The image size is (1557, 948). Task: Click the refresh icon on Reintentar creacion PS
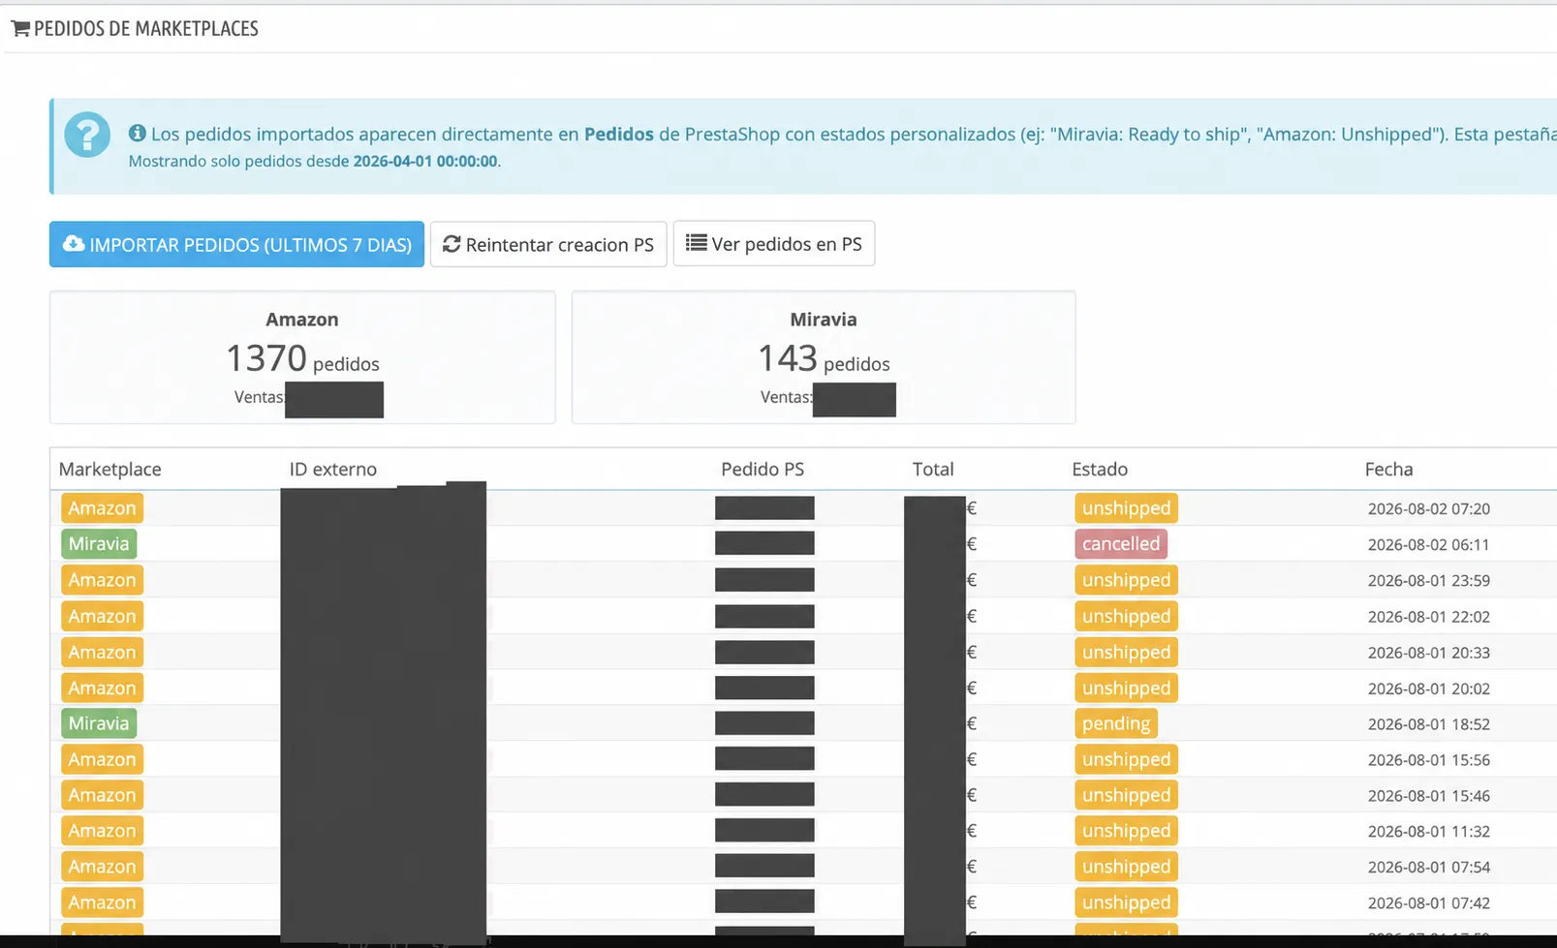(452, 244)
